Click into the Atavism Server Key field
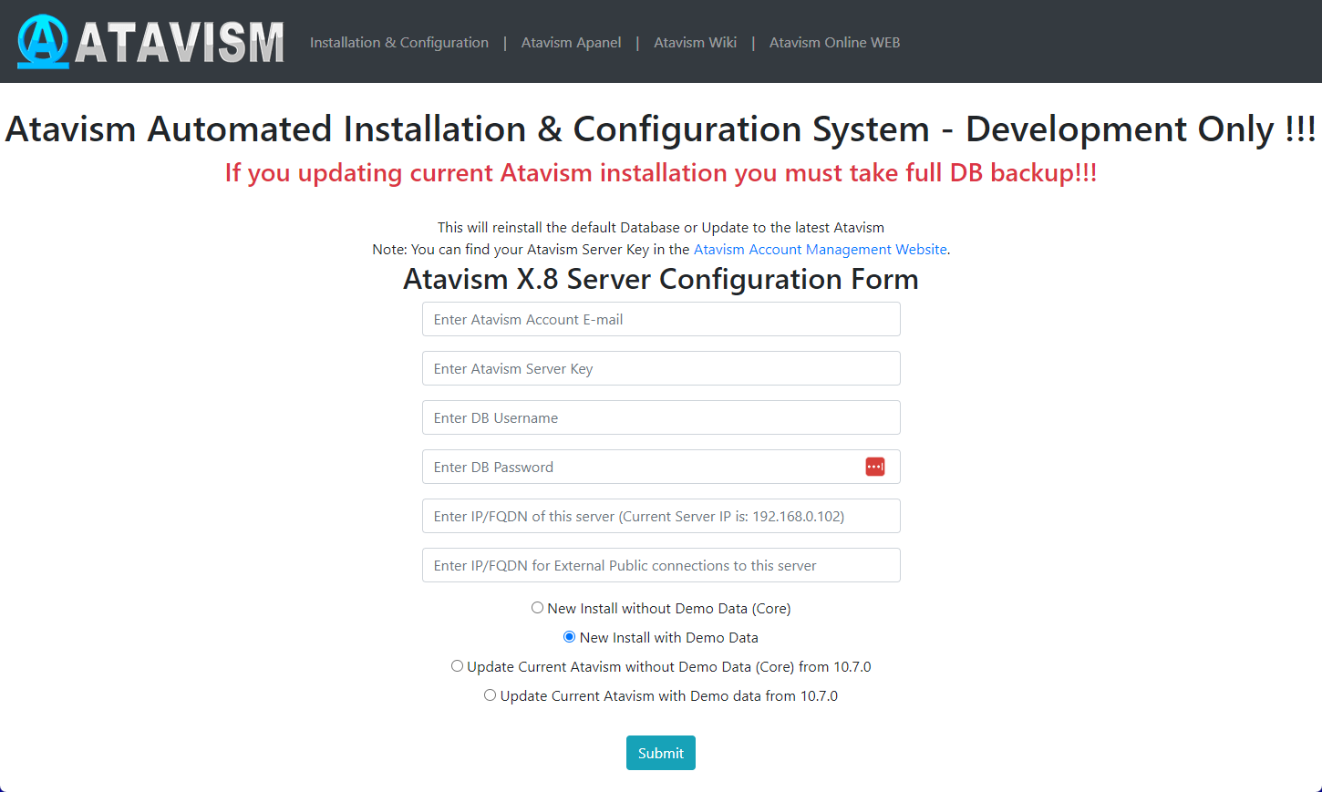This screenshot has height=792, width=1322. click(660, 369)
